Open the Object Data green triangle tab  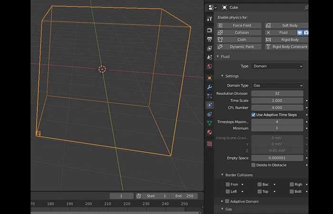pyautogui.click(x=210, y=123)
